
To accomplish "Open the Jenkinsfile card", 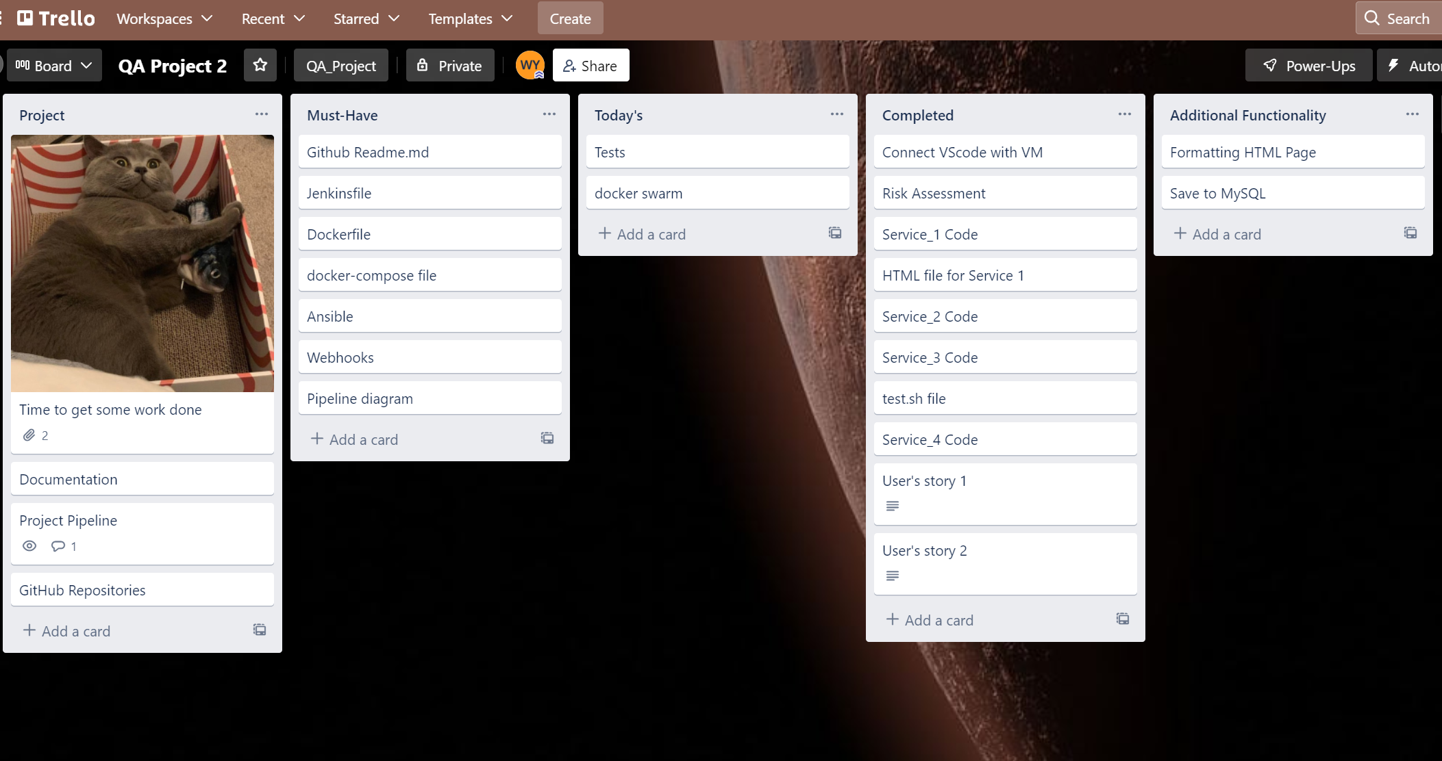I will tap(430, 193).
